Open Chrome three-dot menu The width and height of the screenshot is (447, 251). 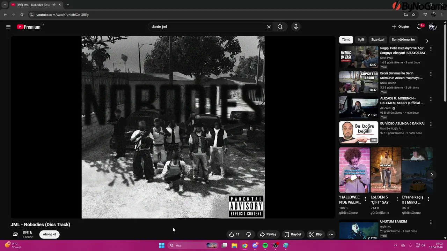[x=442, y=15]
